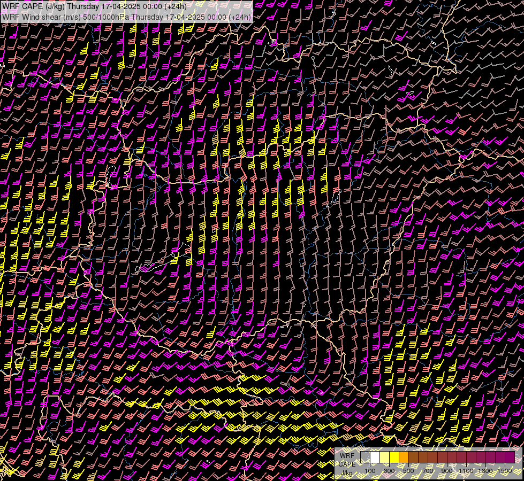
Task: Click the J/kg unit label in legend
Action: tap(346, 473)
